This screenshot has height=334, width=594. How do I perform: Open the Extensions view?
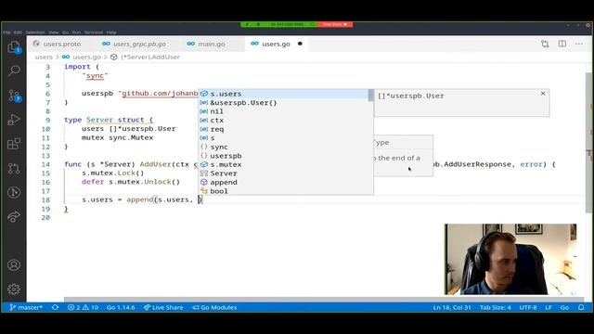coord(14,144)
